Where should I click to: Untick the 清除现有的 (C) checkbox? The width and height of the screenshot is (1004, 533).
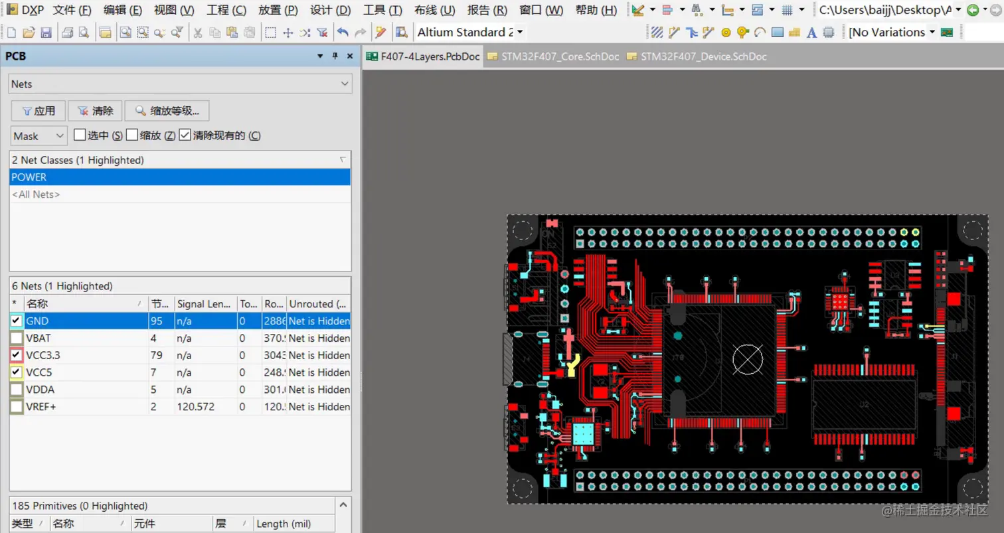coord(185,135)
